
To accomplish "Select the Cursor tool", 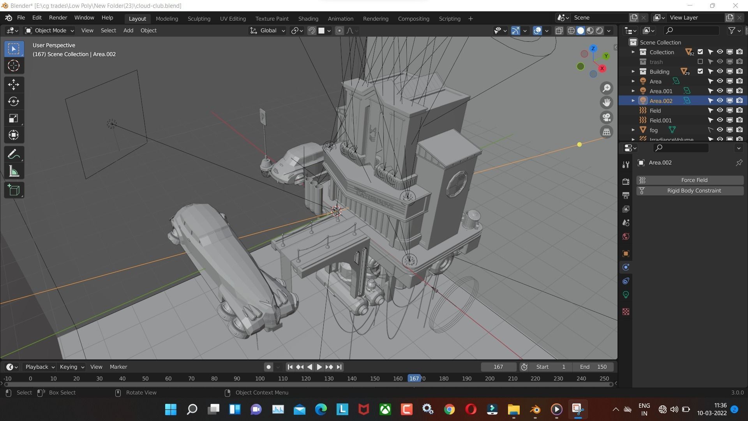I will [14, 65].
